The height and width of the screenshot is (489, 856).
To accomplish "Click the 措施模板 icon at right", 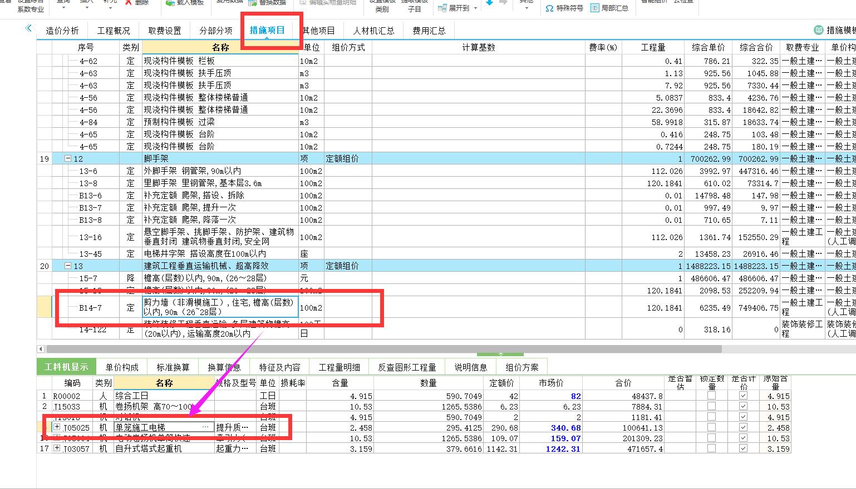I will point(818,30).
